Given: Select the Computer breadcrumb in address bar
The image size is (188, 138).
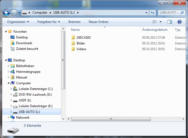Looking at the screenshot, I should point(40,13).
